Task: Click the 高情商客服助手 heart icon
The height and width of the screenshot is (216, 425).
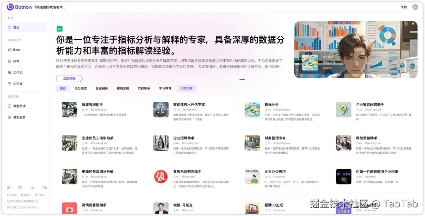Action: point(69,209)
